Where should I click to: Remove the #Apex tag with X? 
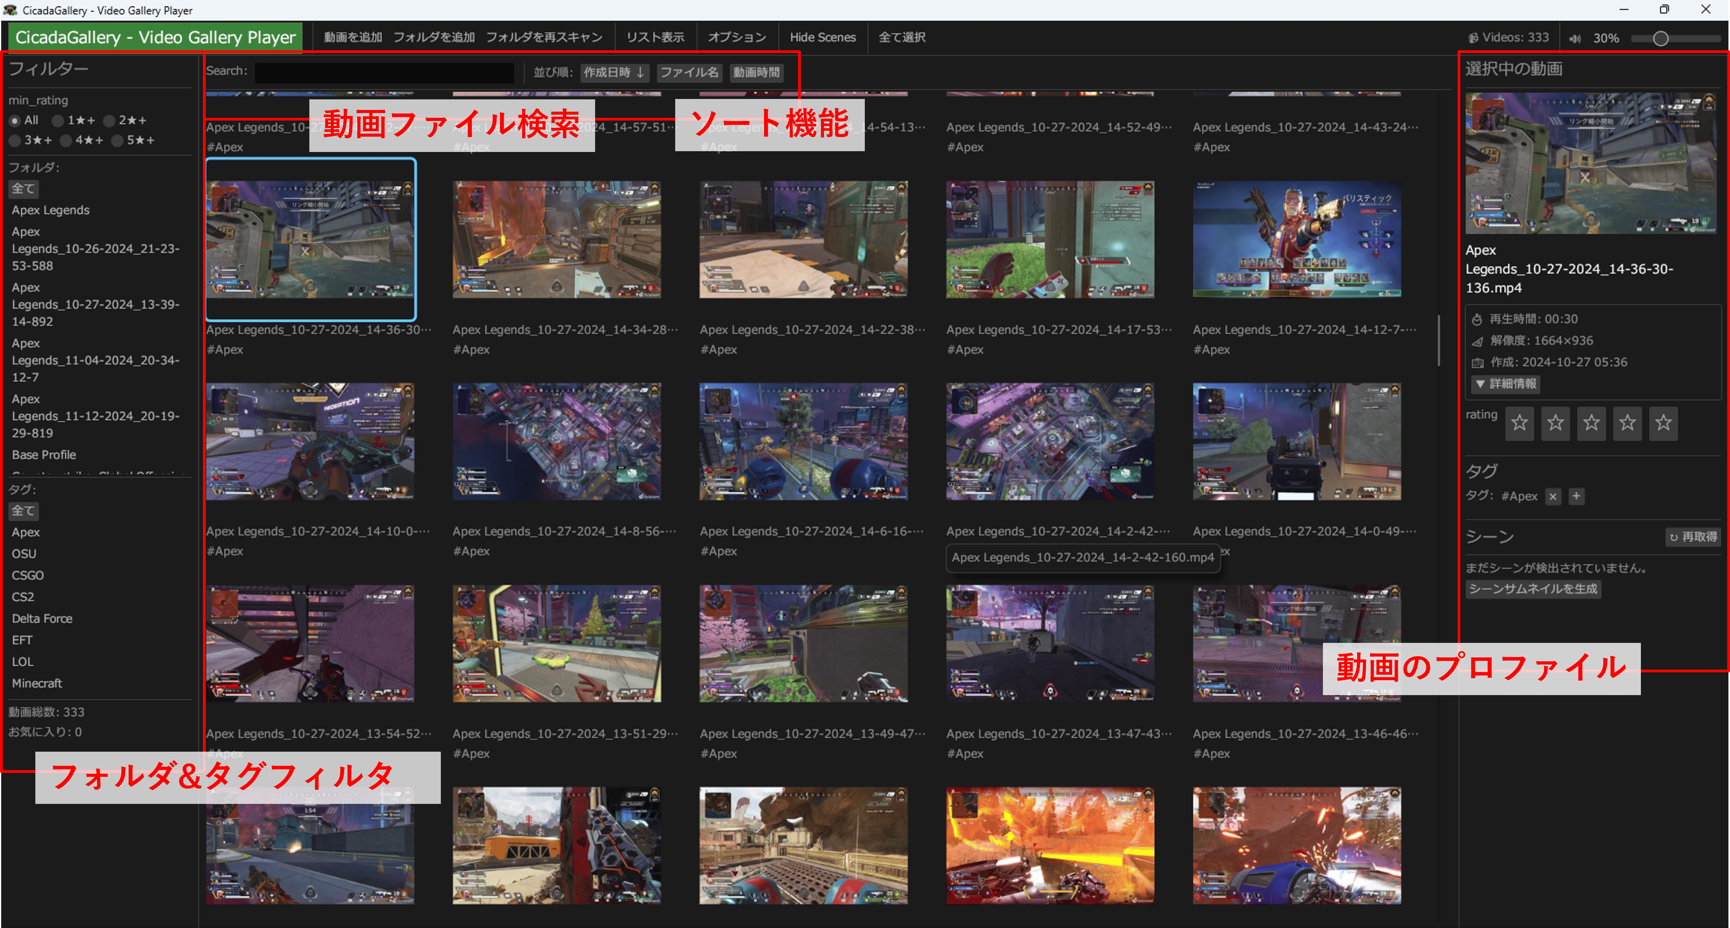point(1553,496)
